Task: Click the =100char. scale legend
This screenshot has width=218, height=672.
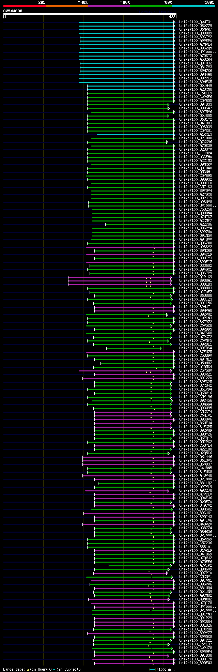Action: click(x=162, y=669)
